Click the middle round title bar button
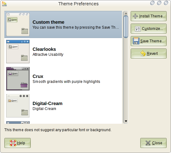Image resolution: width=171 pixels, height=153 pixels. click(159, 3)
